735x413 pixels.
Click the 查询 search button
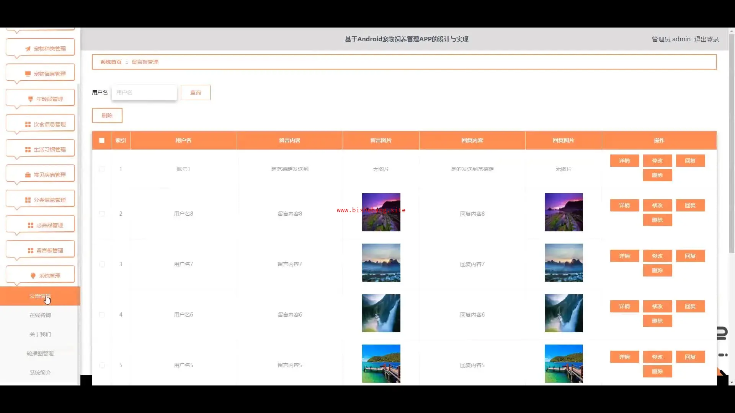195,93
